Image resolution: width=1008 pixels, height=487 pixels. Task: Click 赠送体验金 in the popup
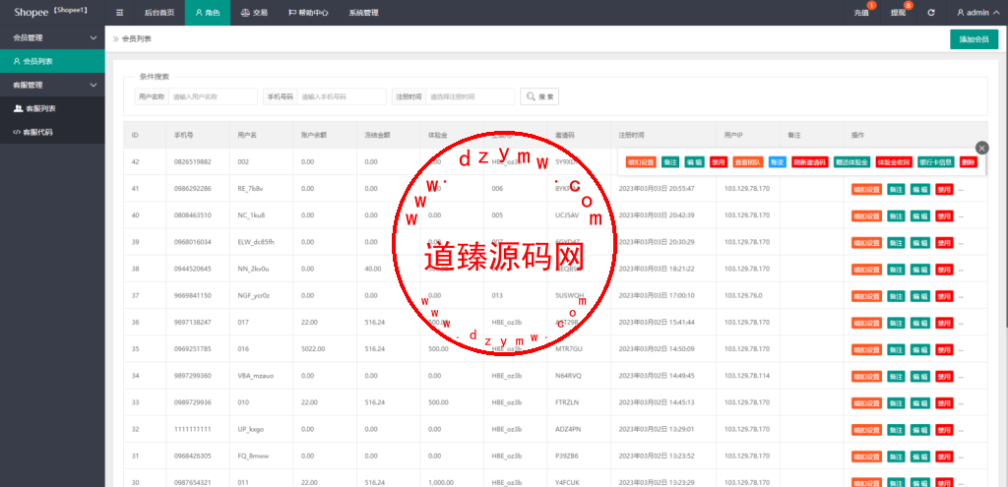[x=851, y=162]
